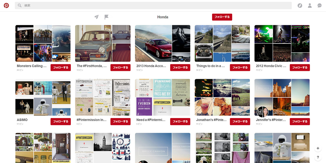Open the I'VE BEEN purple pin thumbnail
Image resolution: width=326 pixels, height=163 pixels.
tap(144, 107)
